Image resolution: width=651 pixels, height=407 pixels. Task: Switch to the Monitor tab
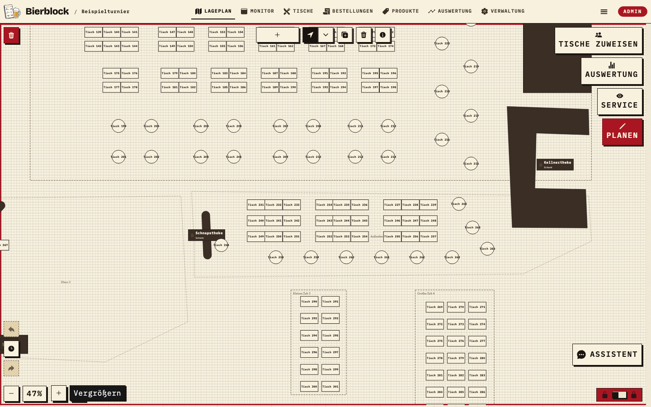coord(258,11)
